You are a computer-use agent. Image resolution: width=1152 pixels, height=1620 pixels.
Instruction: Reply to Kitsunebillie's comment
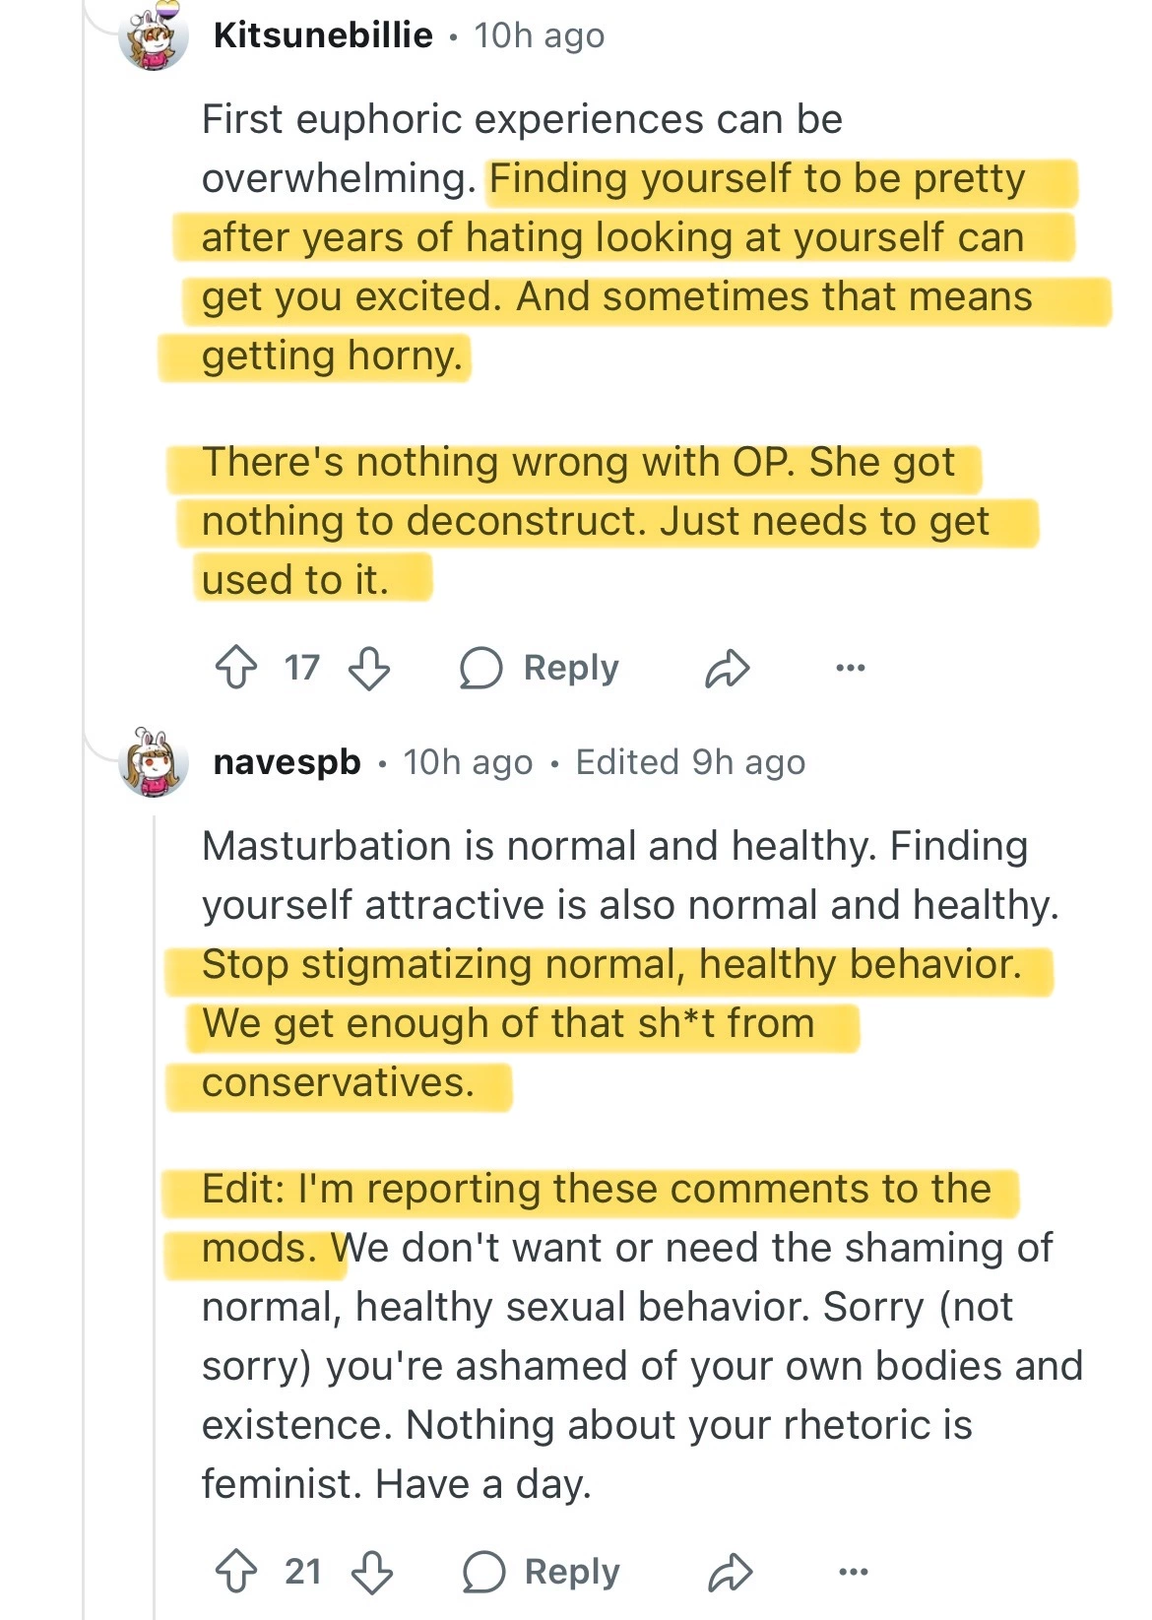coord(540,668)
